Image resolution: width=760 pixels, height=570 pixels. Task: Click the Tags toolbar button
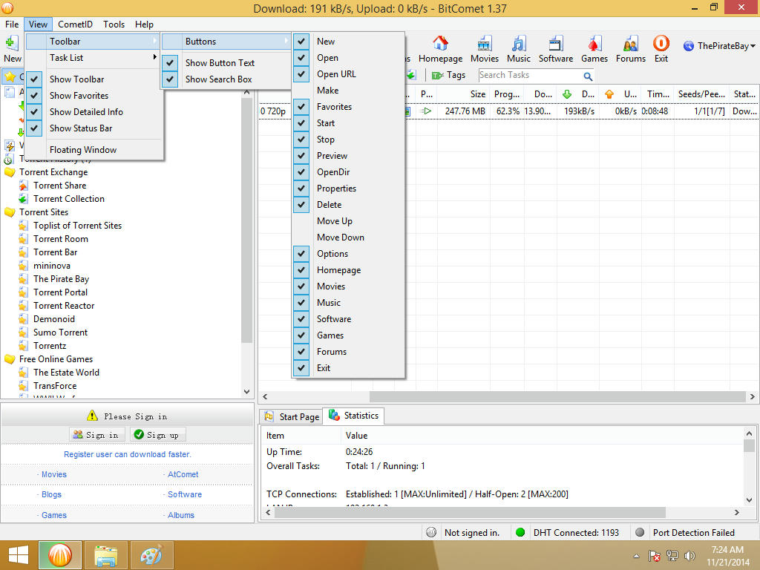[449, 75]
